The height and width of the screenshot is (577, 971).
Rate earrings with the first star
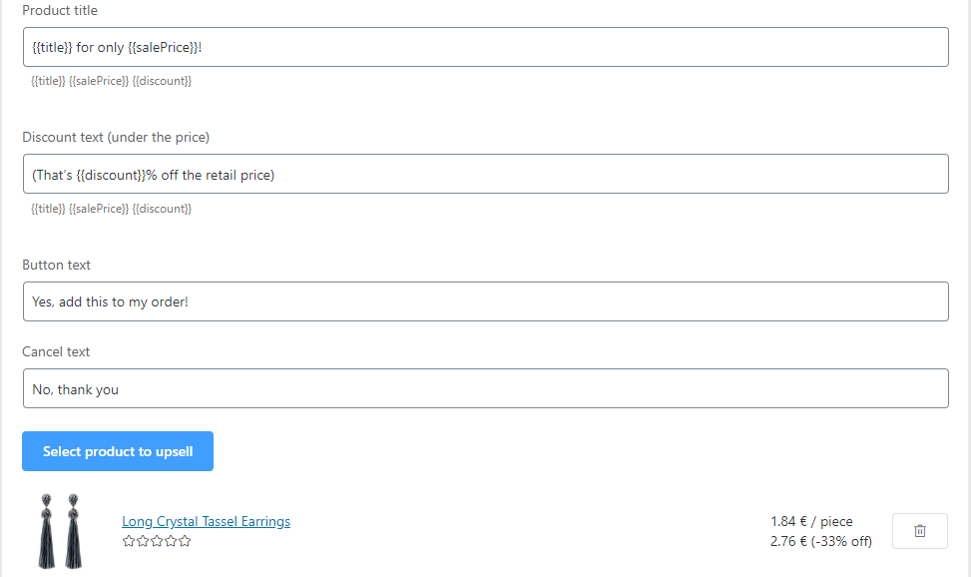(129, 541)
